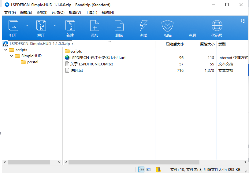Click left arrow of file list scrollbar
The image size is (249, 173).
tap(66, 162)
